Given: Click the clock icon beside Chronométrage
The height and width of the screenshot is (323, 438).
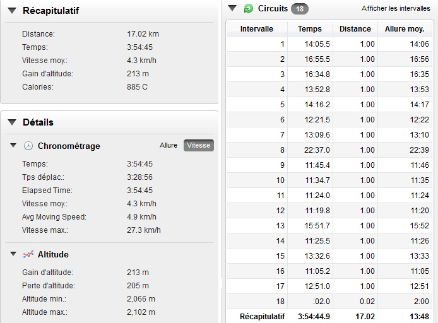Looking at the screenshot, I should pyautogui.click(x=28, y=146).
